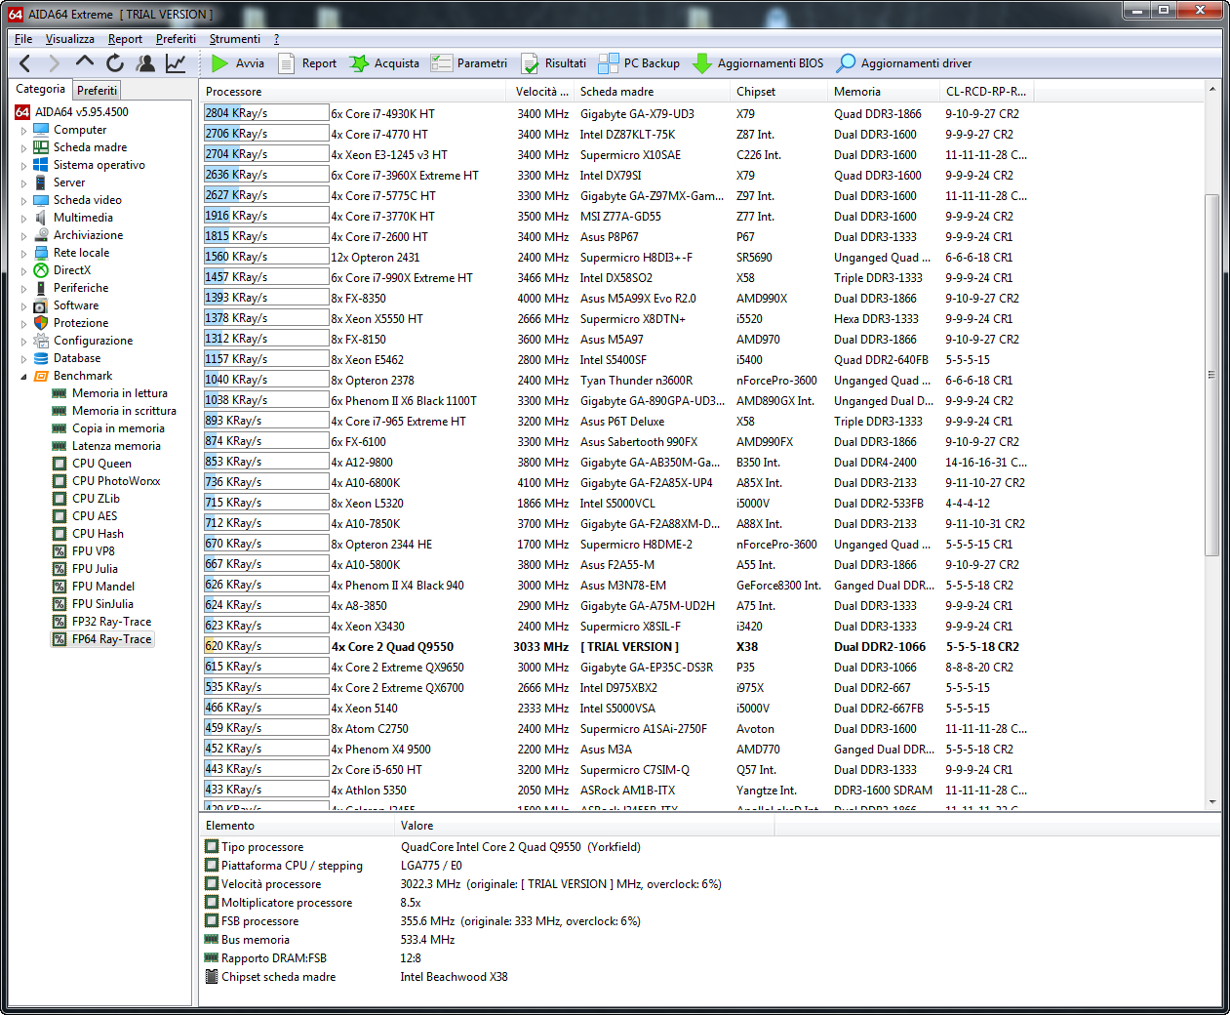Sort by the CL-RCD-RP-R... column header
The height and width of the screenshot is (1015, 1230).
pyautogui.click(x=985, y=92)
